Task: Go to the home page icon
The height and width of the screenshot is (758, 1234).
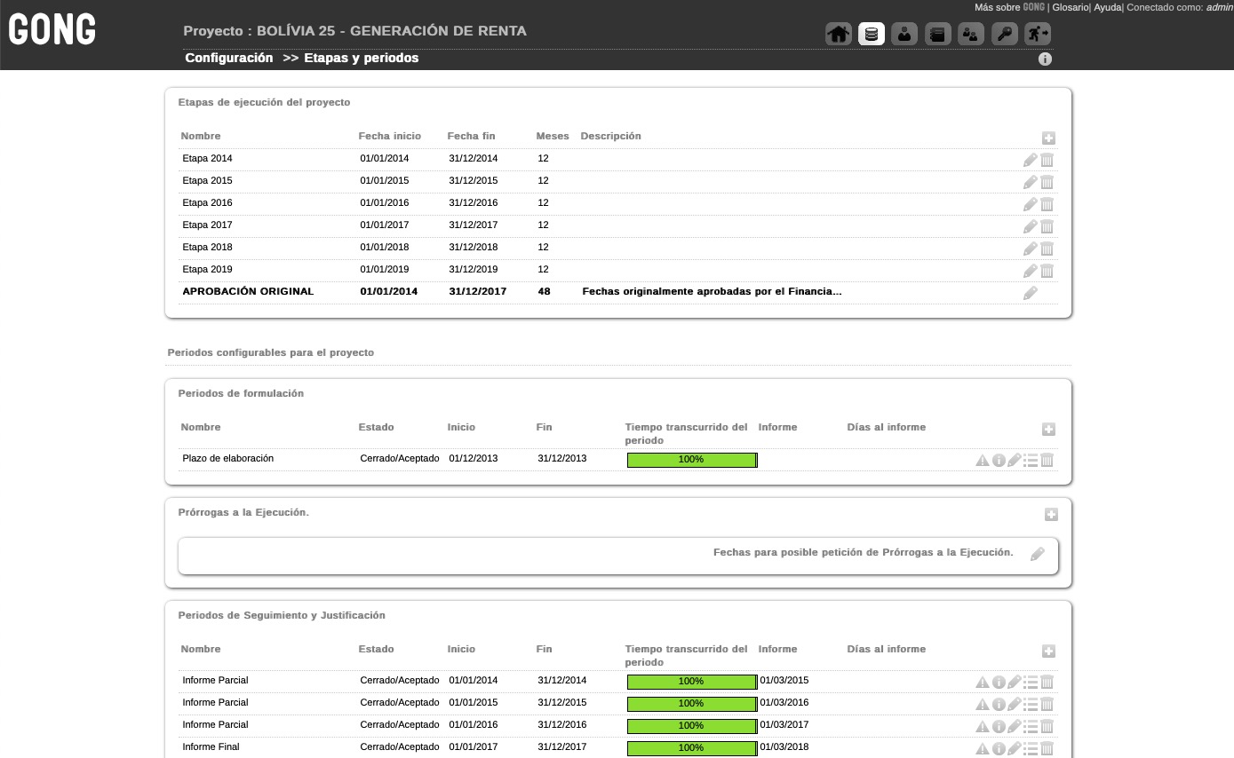Action: [838, 35]
